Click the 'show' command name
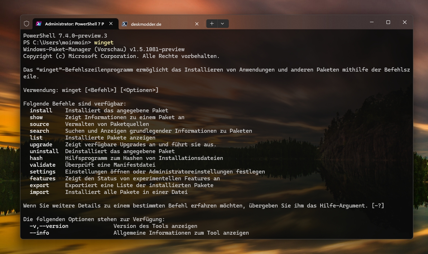428x254 pixels. 36,117
